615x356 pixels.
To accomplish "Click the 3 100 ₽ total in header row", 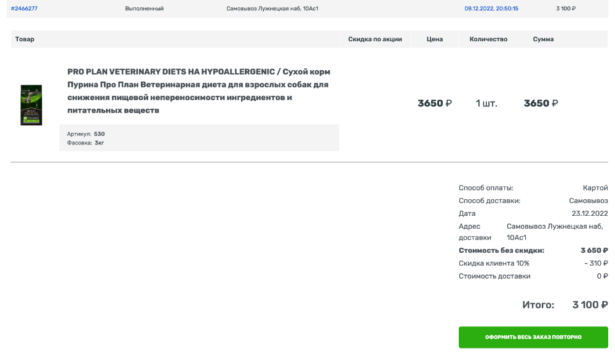I will [x=566, y=9].
